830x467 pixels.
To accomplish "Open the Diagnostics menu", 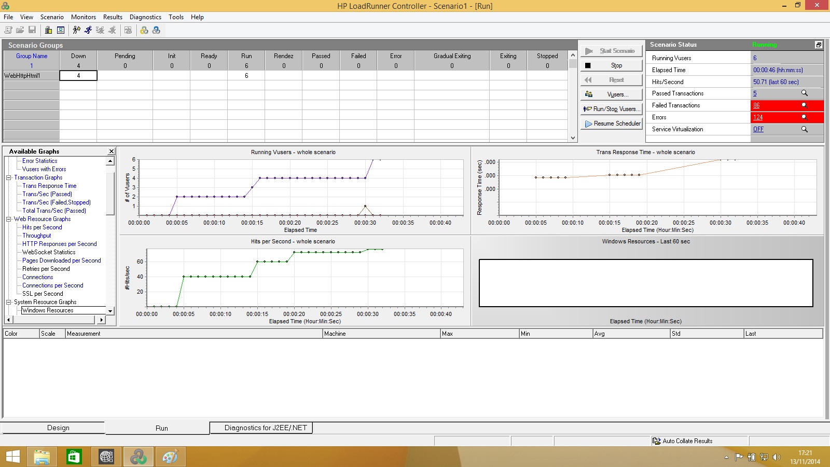I will [145, 17].
